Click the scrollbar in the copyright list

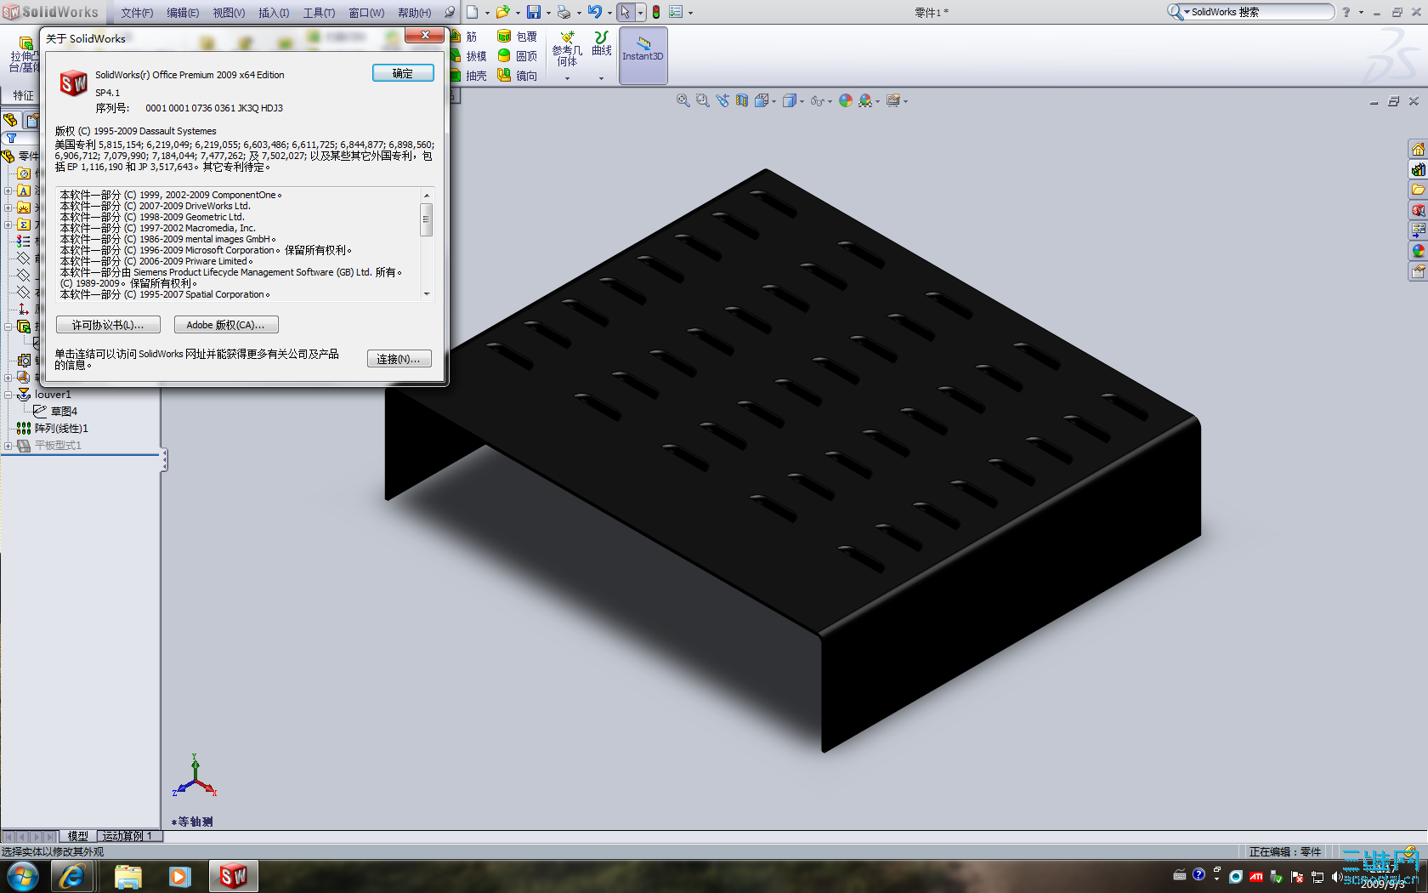click(427, 244)
